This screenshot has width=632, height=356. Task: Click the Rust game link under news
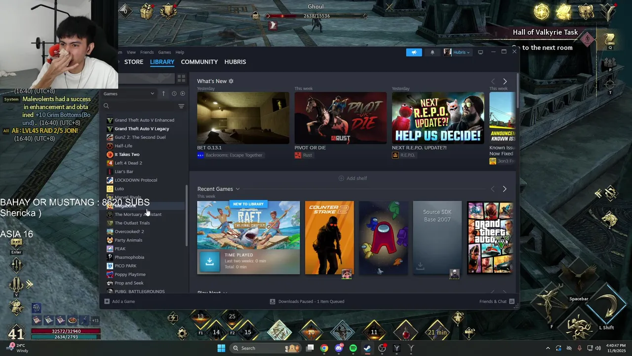coord(308,155)
